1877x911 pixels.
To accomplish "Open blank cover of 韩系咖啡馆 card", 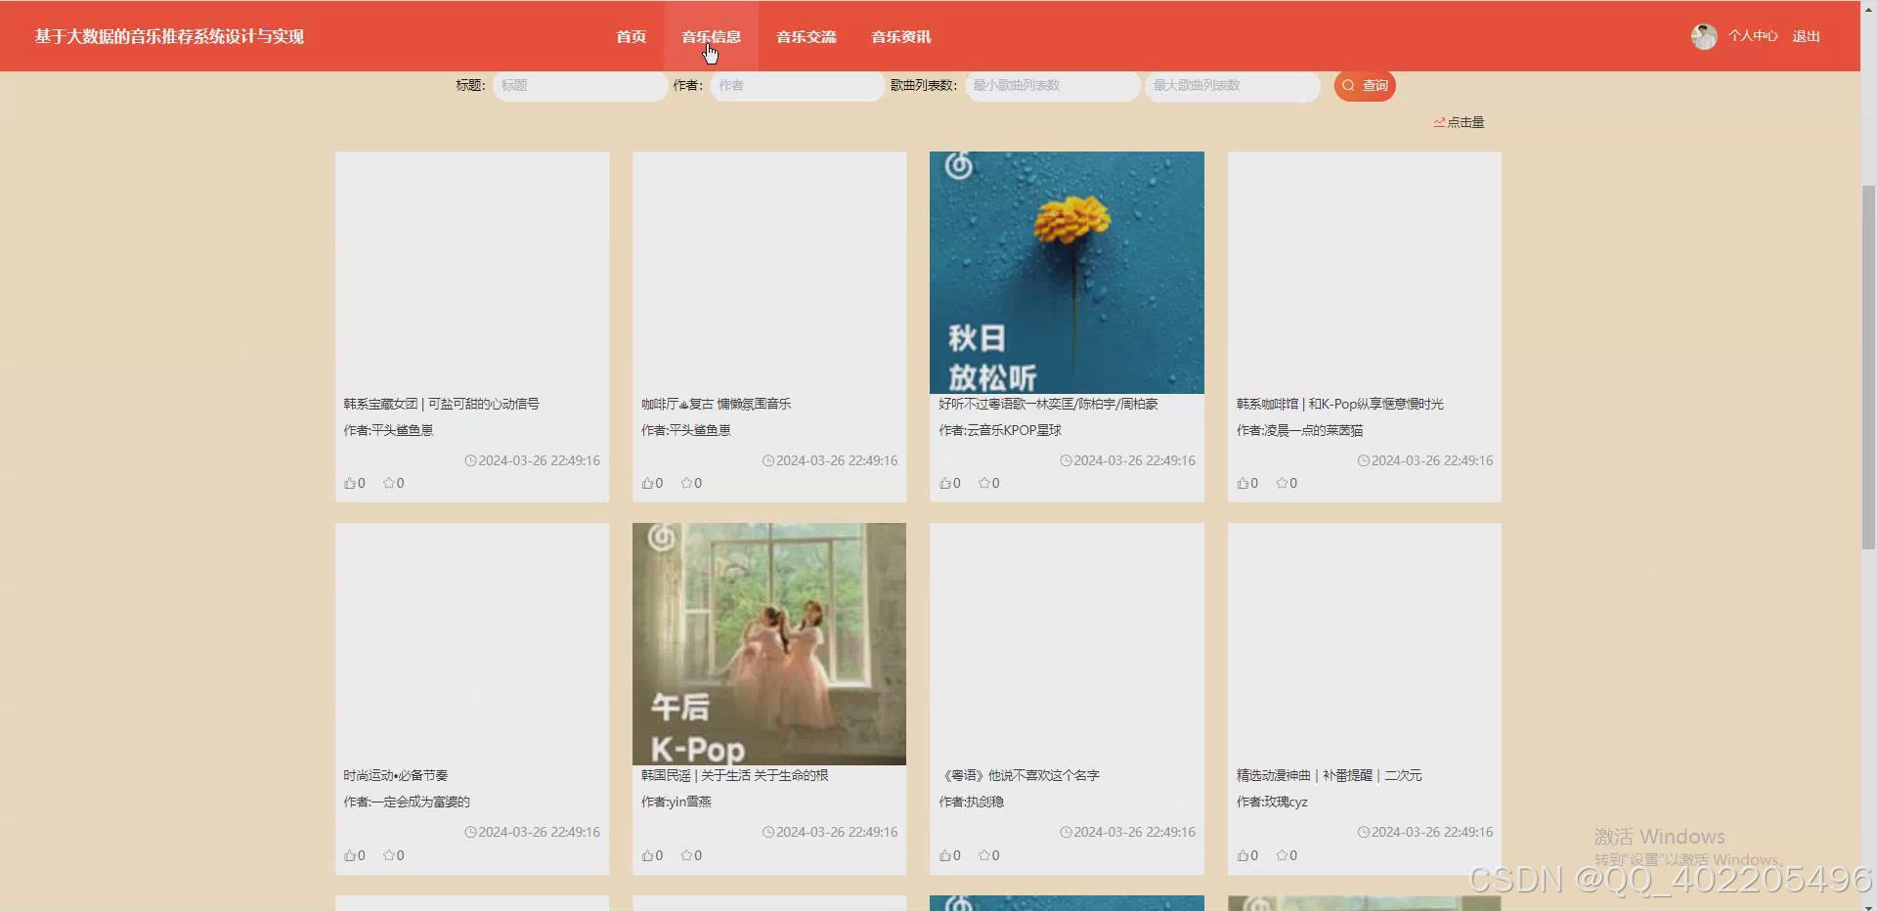I will tap(1365, 273).
